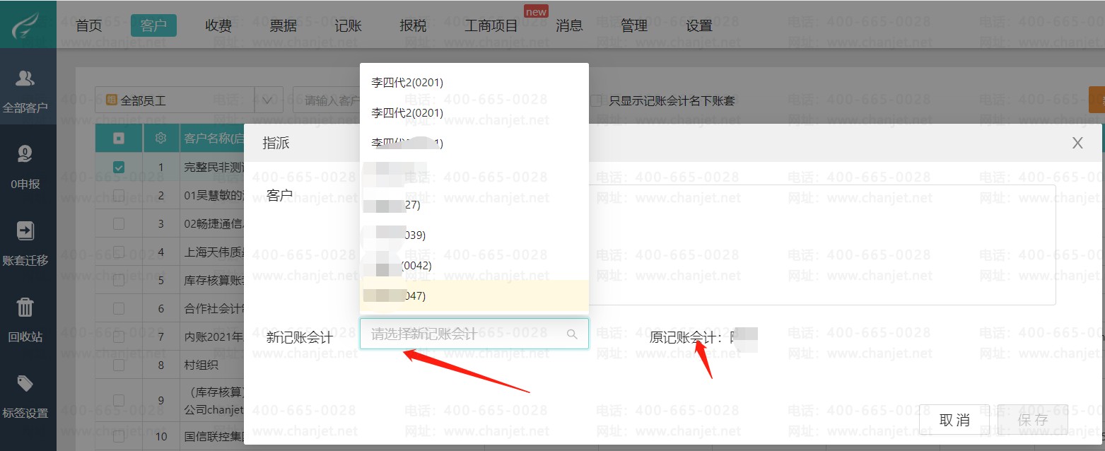Image resolution: width=1105 pixels, height=451 pixels.
Task: Open the 标签设置 tag icon
Action: pos(25,383)
